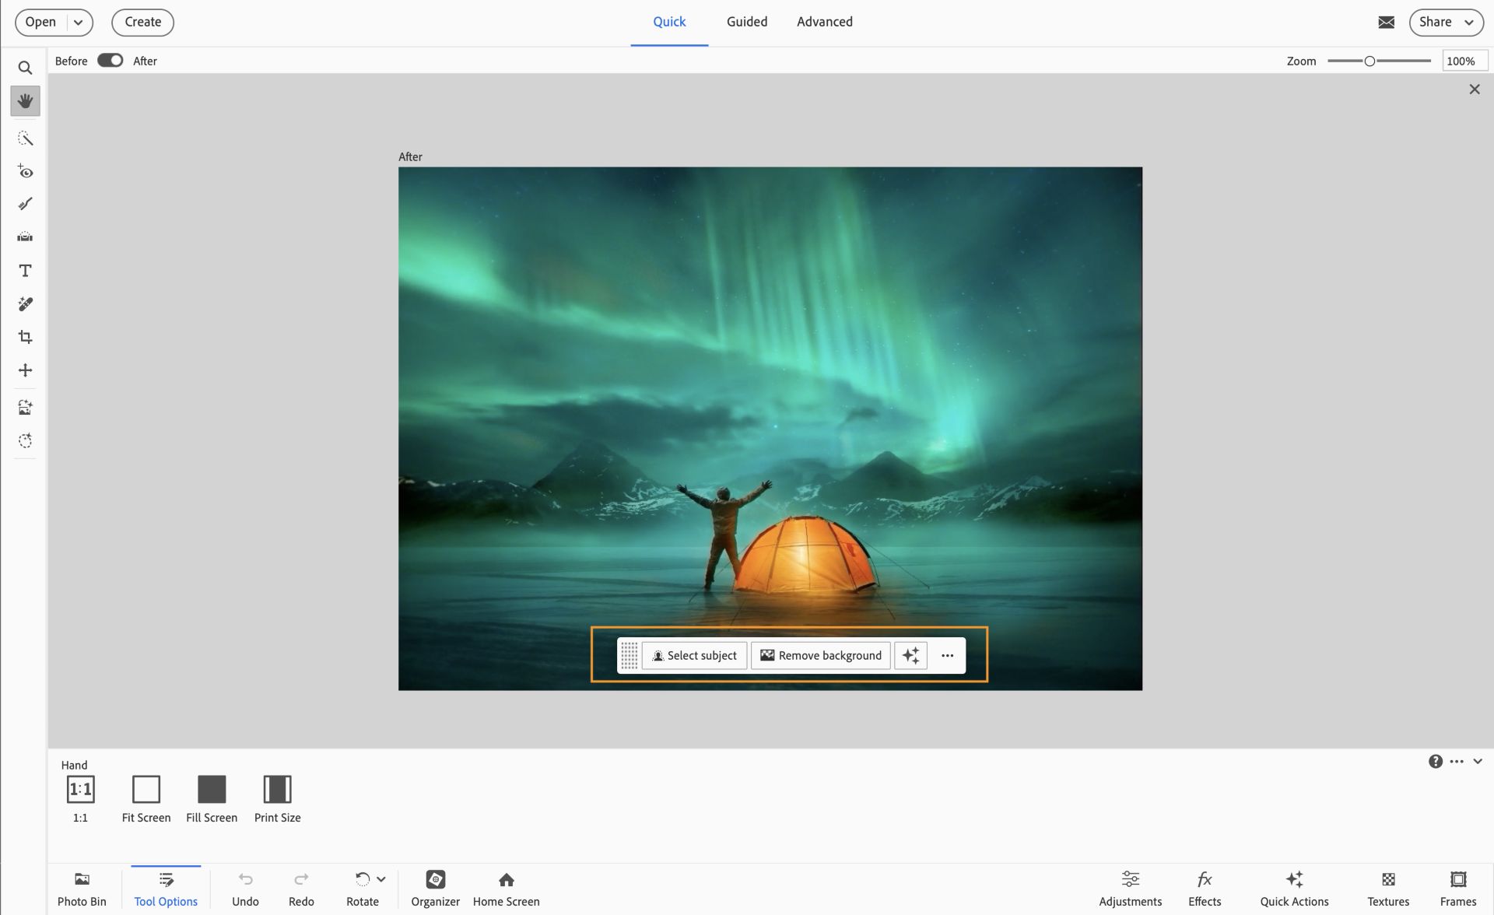
Task: Select the Crop tool
Action: click(25, 337)
